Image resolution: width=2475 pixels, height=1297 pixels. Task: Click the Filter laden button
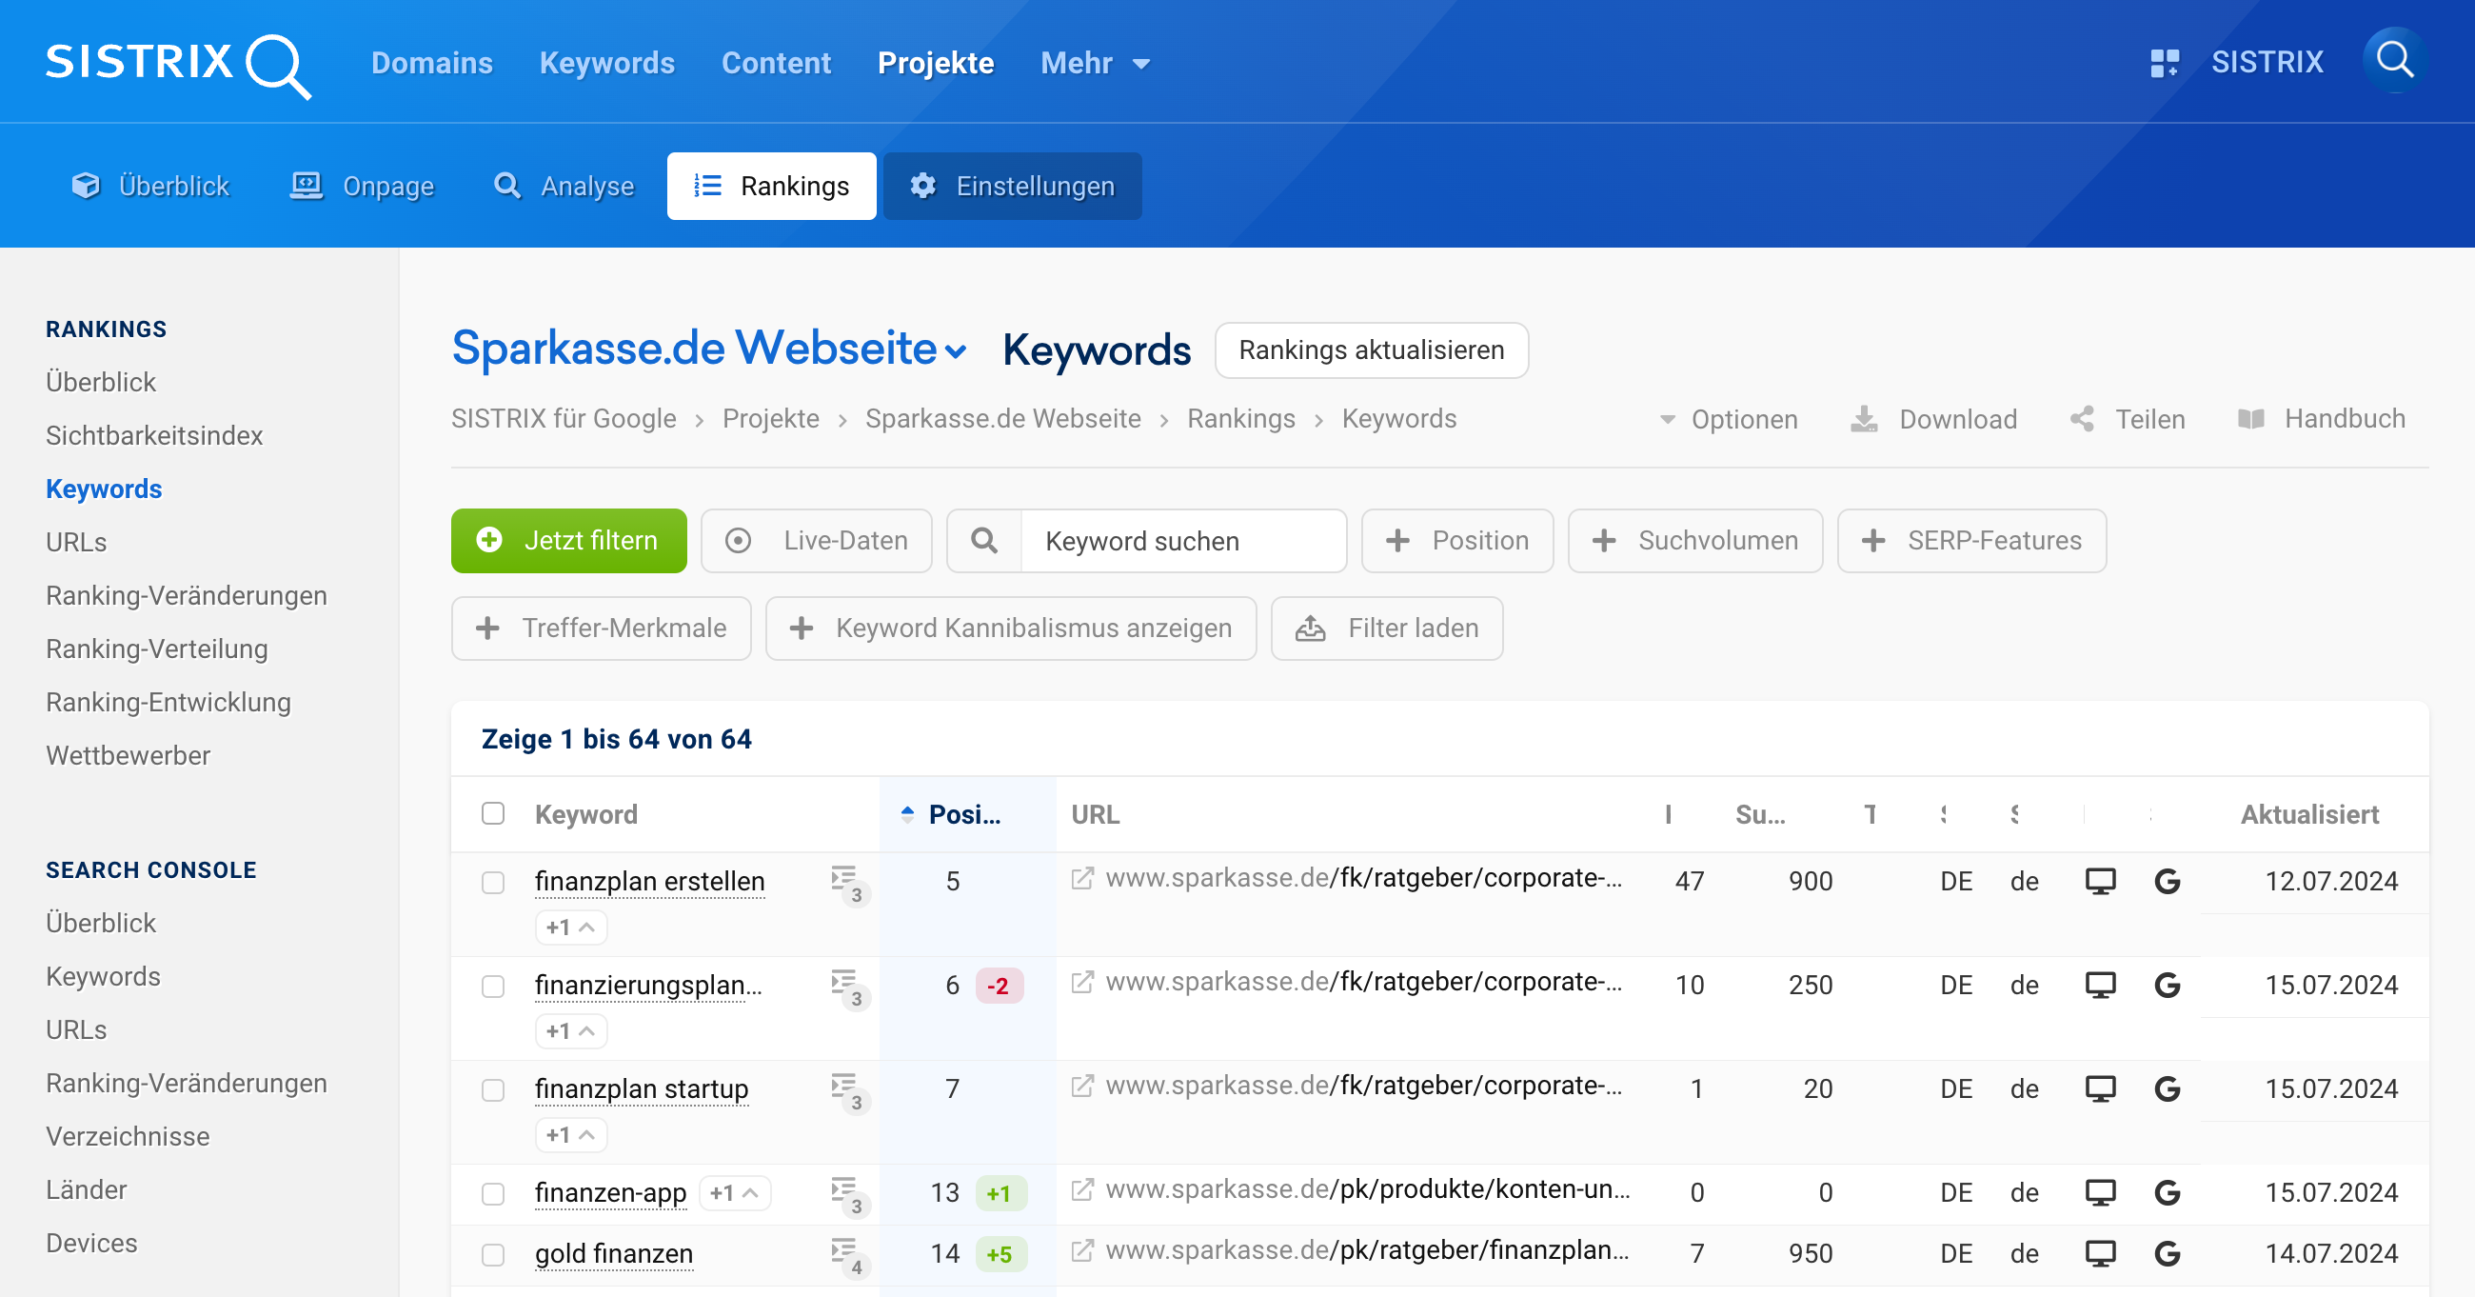(1386, 628)
